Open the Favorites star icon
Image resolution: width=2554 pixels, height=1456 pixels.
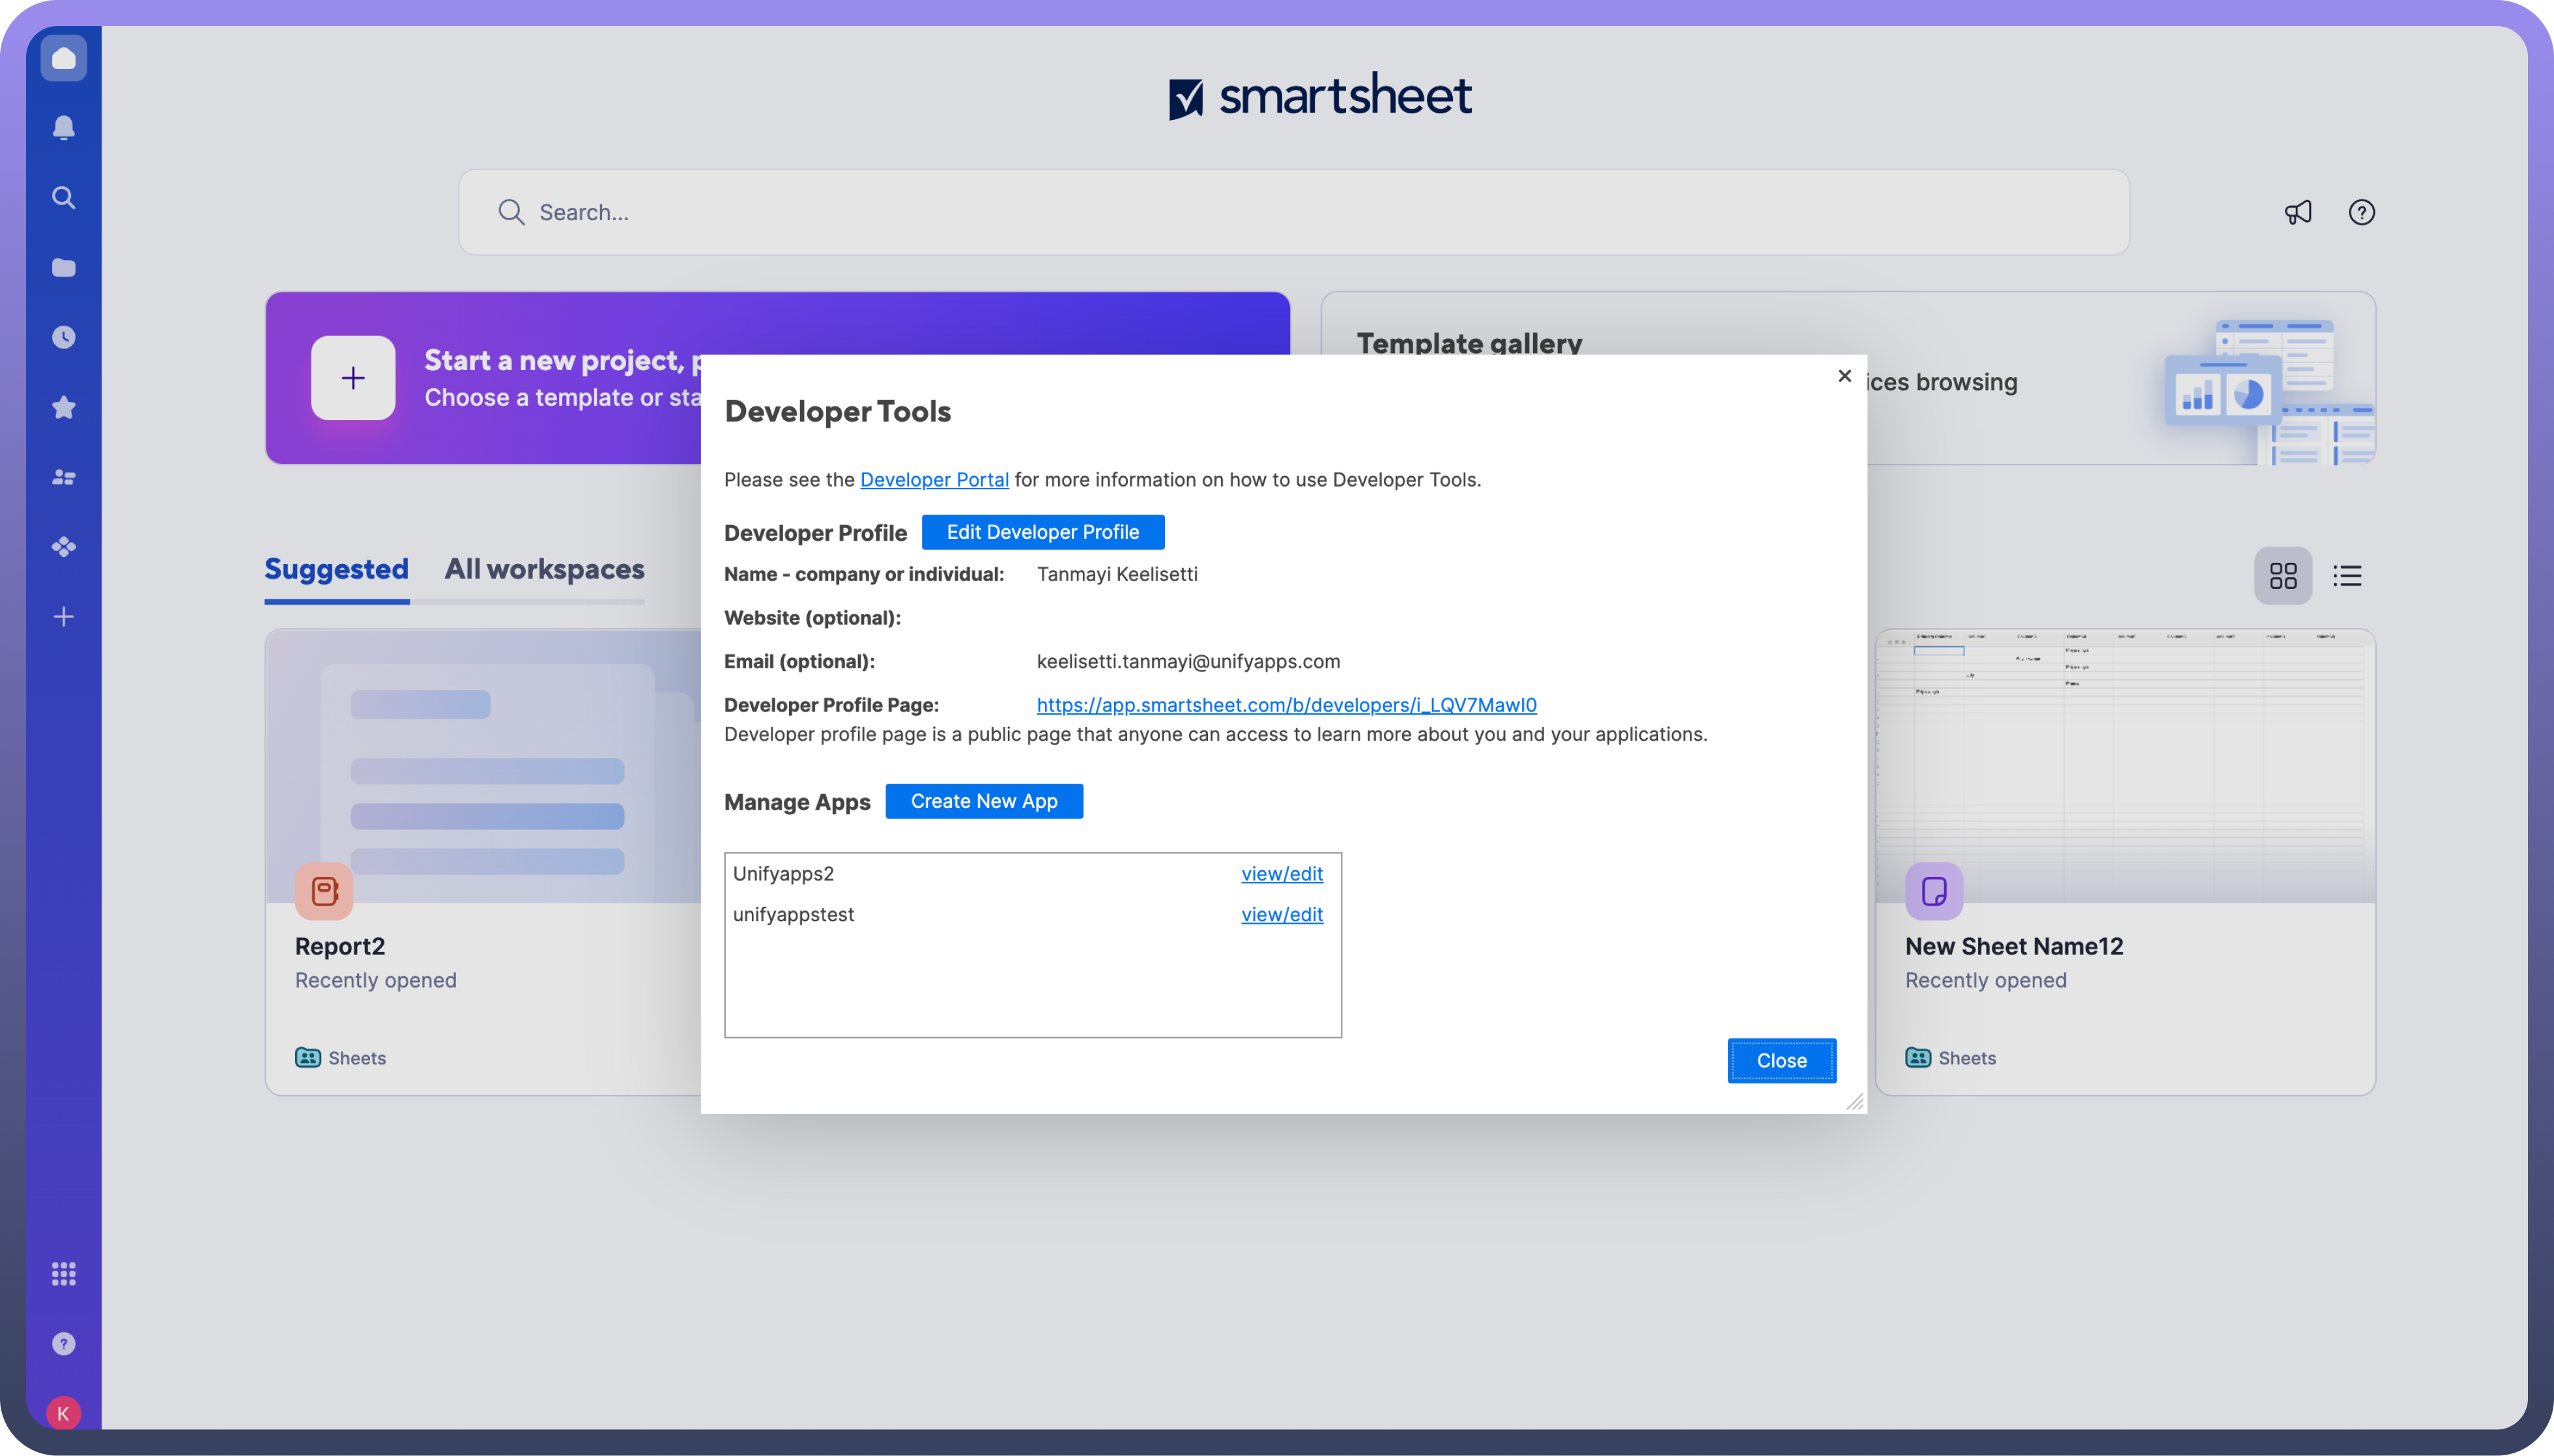pyautogui.click(x=63, y=407)
